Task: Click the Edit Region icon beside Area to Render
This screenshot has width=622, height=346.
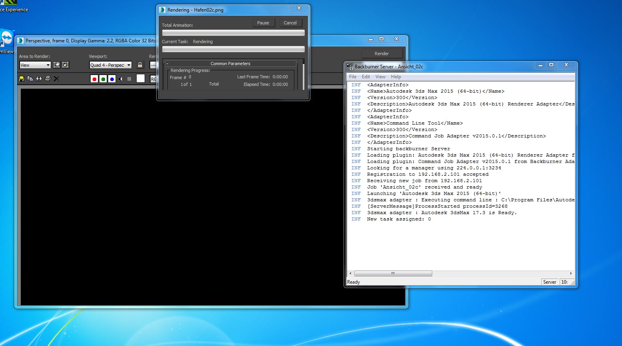Action: (57, 65)
